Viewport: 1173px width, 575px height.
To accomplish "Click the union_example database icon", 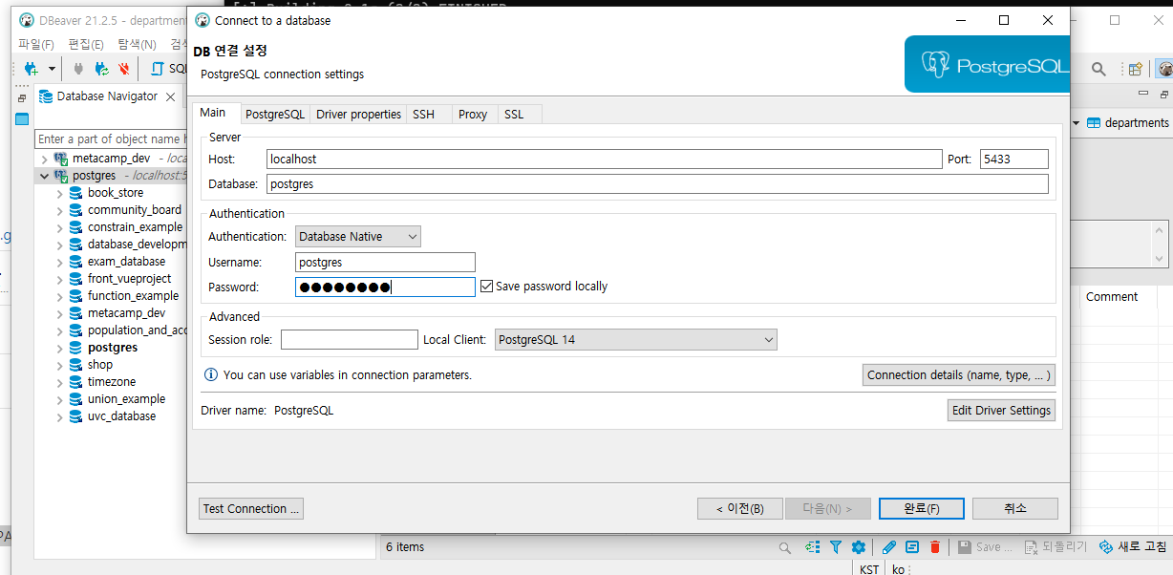I will click(x=75, y=399).
